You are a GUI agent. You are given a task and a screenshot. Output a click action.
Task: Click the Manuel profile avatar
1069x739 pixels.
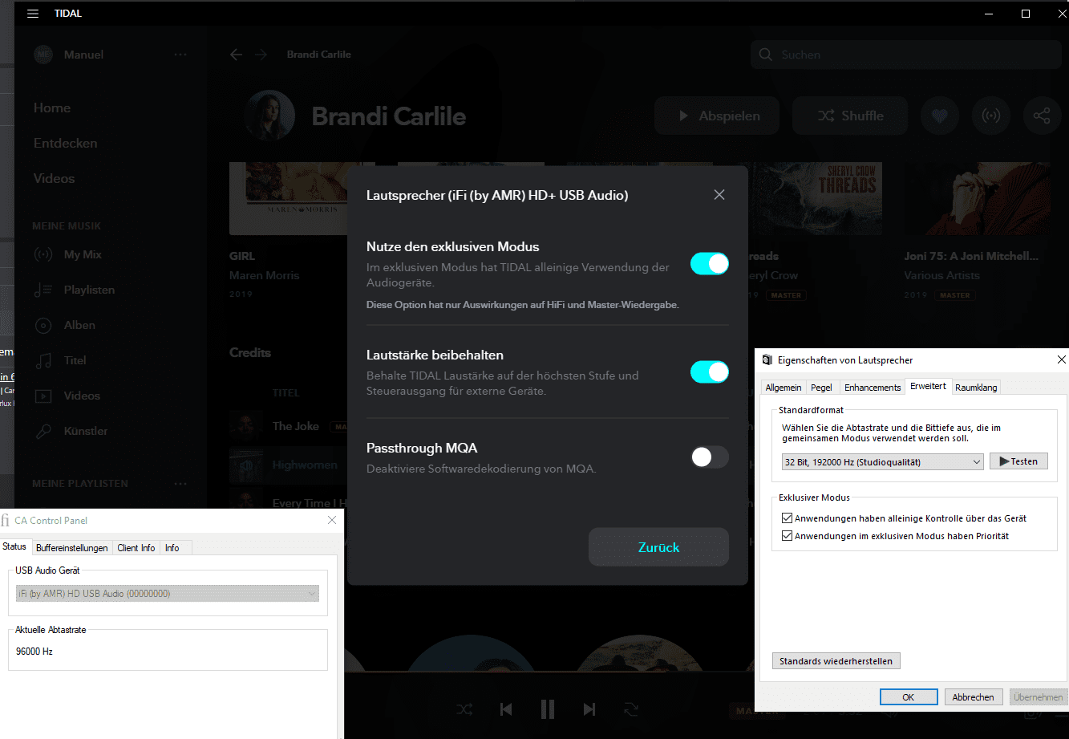tap(43, 55)
